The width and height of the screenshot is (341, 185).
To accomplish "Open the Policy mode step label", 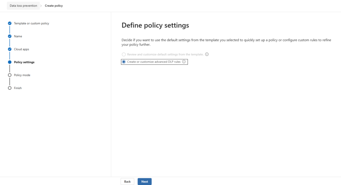I will click(x=22, y=75).
